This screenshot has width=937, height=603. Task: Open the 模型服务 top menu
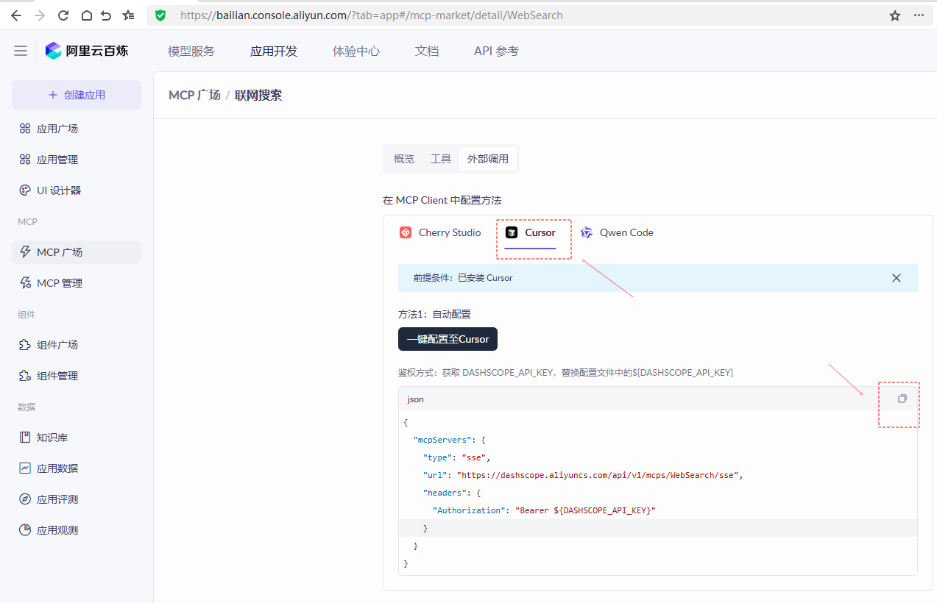191,51
